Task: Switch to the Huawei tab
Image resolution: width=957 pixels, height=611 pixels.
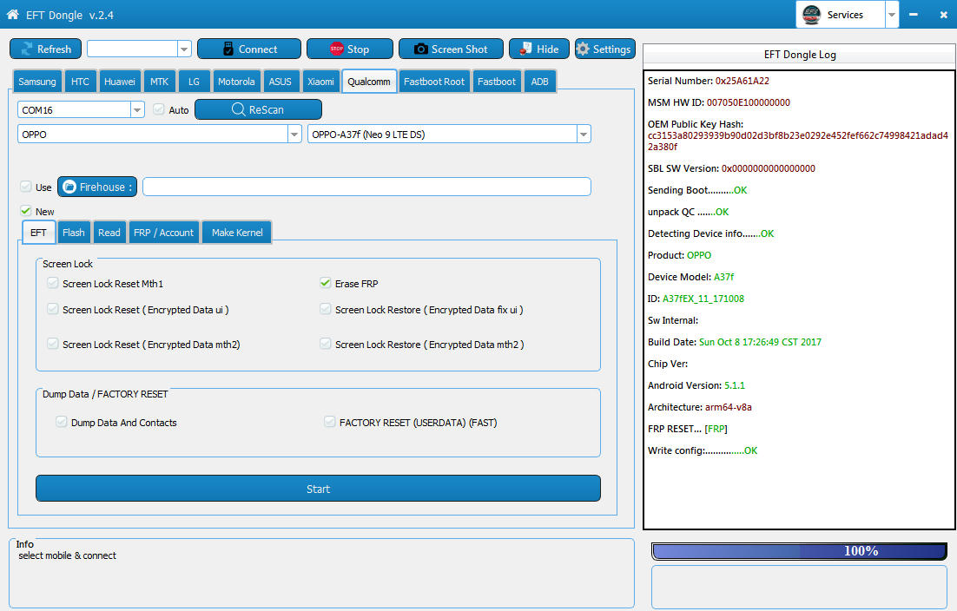Action: [x=120, y=82]
